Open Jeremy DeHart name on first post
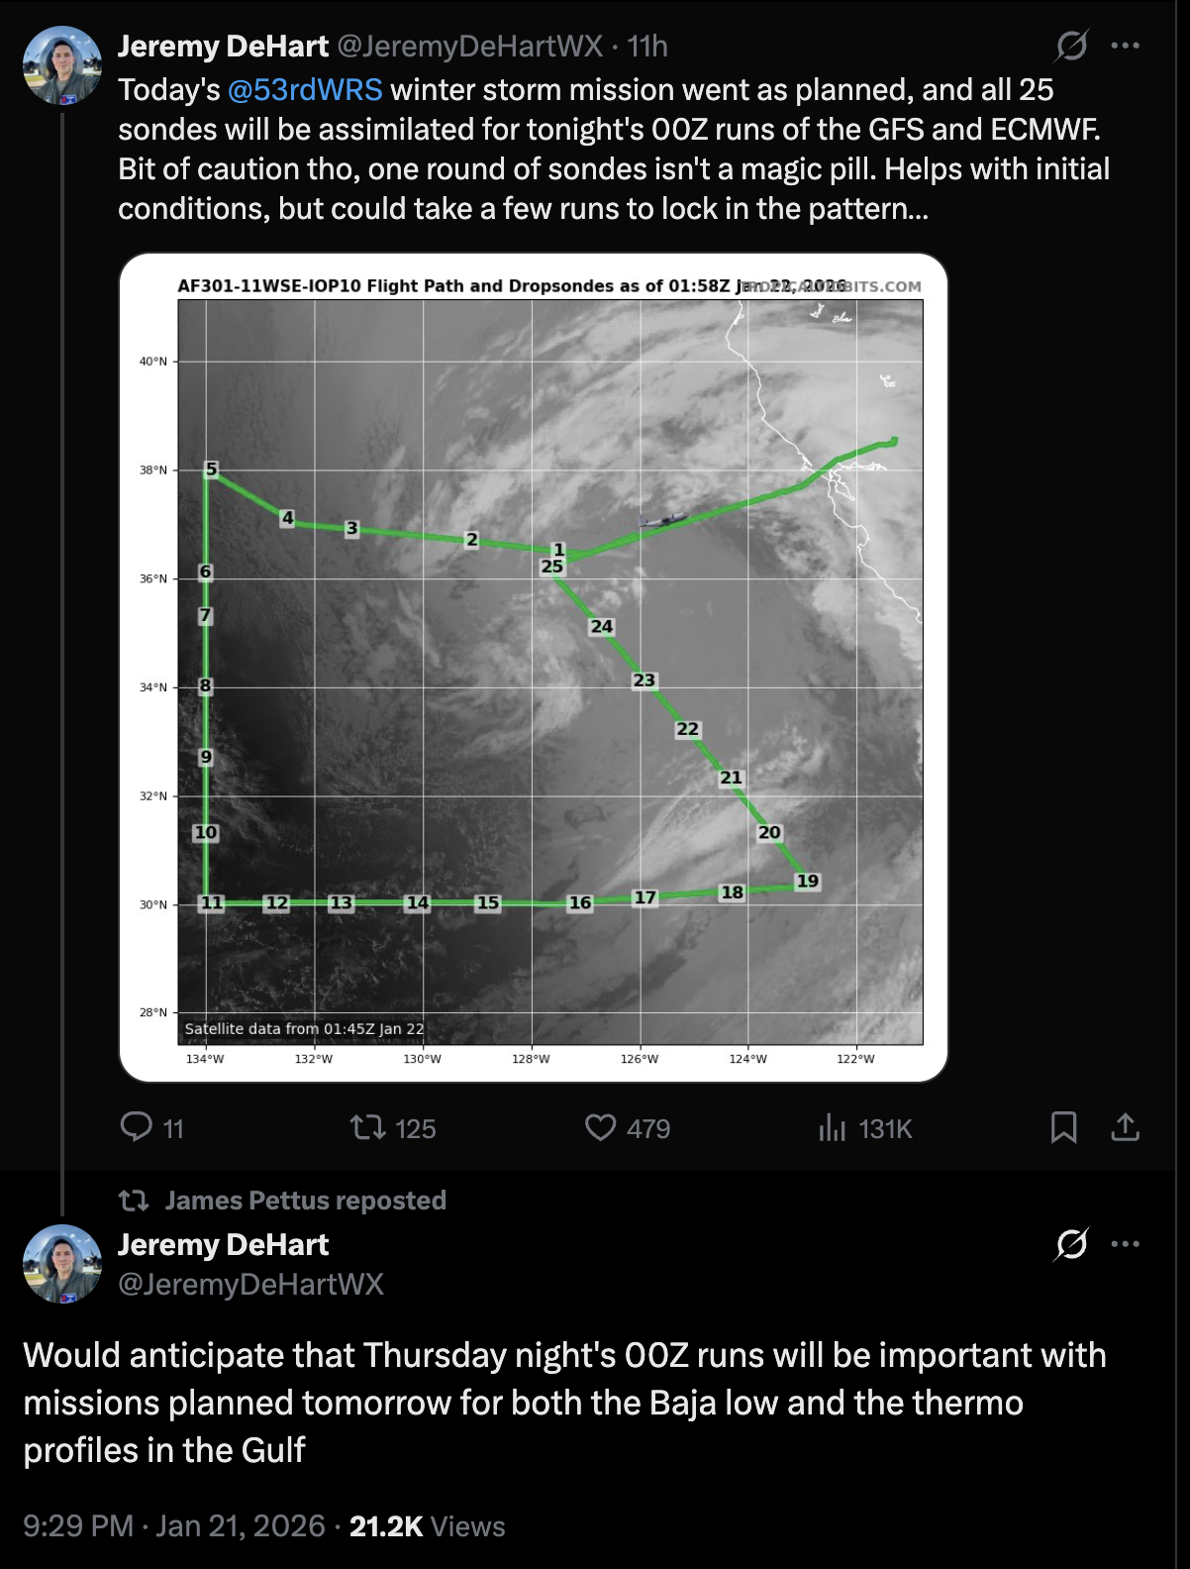Image resolution: width=1190 pixels, height=1569 pixels. [x=223, y=47]
